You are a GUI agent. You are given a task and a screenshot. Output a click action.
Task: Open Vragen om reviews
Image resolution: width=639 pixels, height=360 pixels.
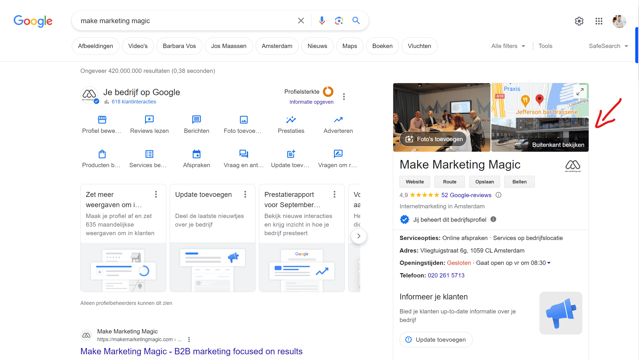338,159
